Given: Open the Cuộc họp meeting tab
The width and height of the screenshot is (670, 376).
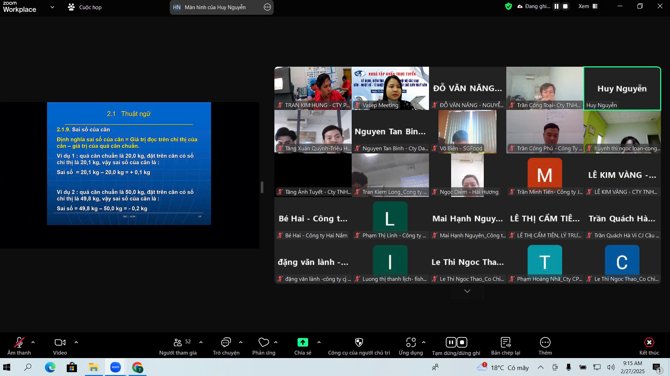Looking at the screenshot, I should click(85, 7).
